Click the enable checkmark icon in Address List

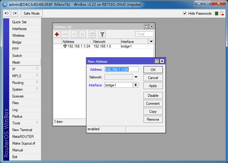point(74,34)
